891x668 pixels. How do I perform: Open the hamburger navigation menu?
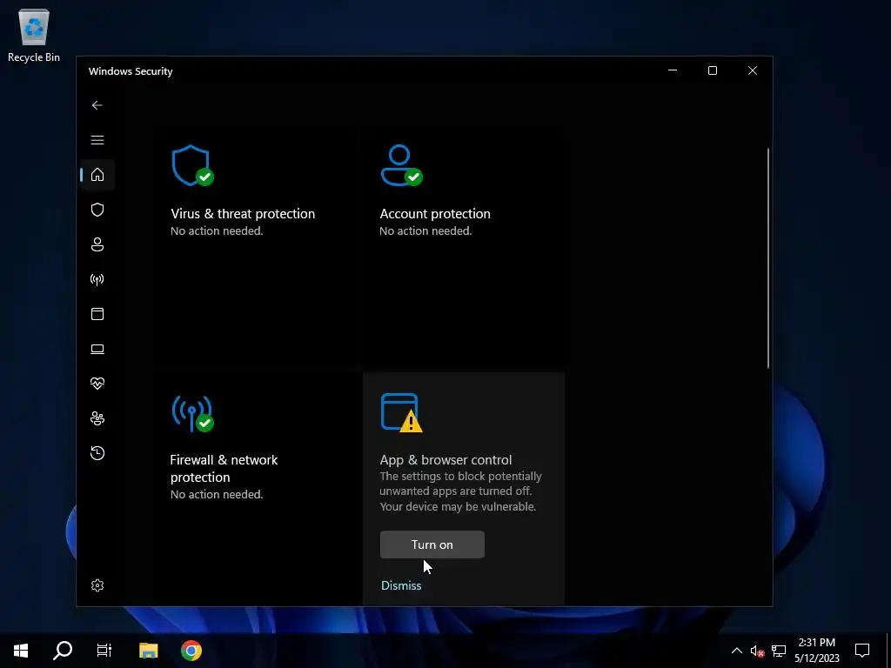pyautogui.click(x=97, y=140)
